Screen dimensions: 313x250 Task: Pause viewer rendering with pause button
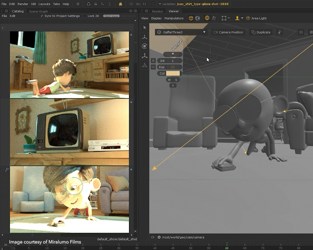tap(301, 32)
